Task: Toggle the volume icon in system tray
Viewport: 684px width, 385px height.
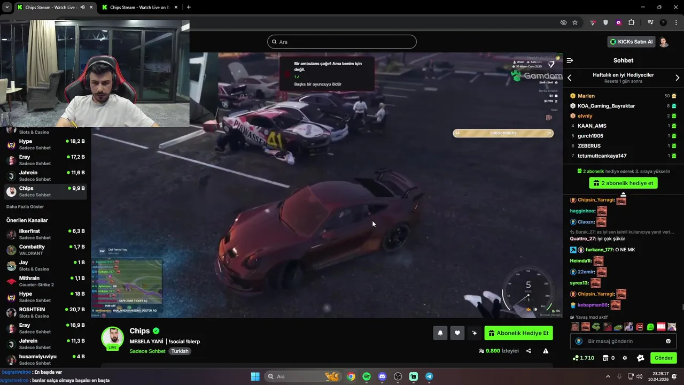Action: pyautogui.click(x=639, y=376)
